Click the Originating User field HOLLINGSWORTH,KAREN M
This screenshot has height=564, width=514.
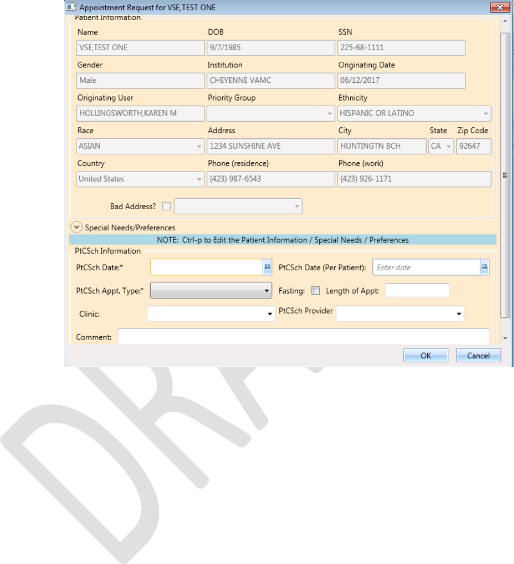140,113
